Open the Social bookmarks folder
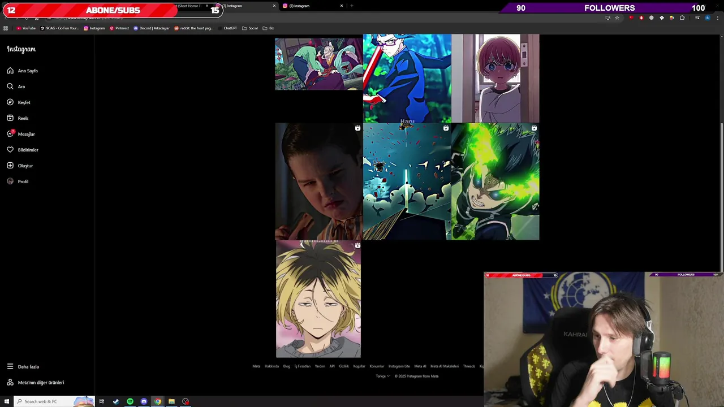724x407 pixels. 250,28
